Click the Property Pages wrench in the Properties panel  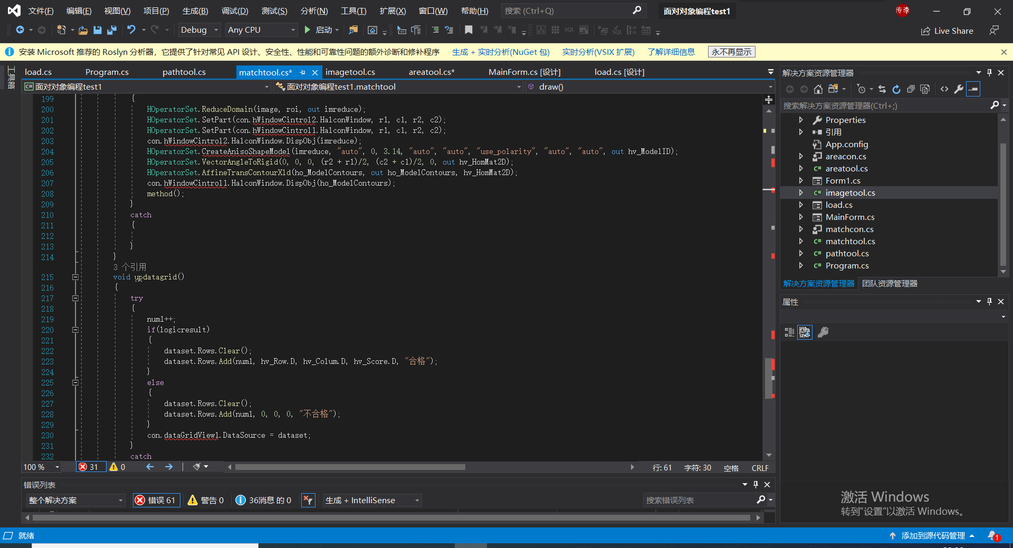(823, 332)
